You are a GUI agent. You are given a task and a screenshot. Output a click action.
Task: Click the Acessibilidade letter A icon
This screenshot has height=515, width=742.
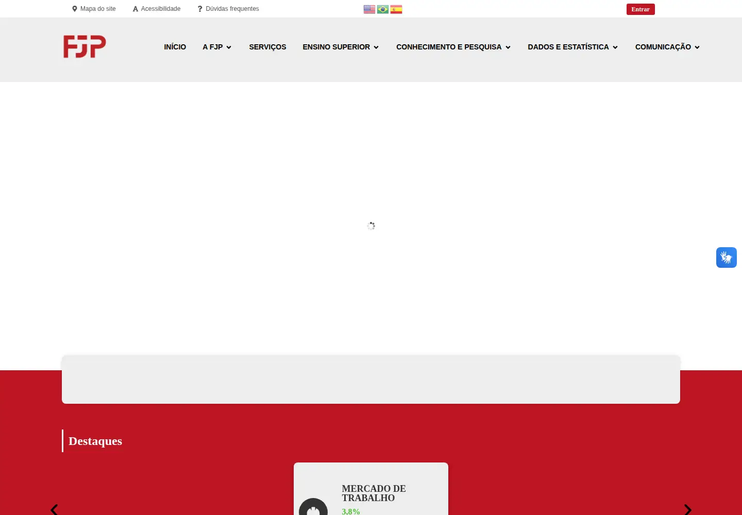[136, 9]
